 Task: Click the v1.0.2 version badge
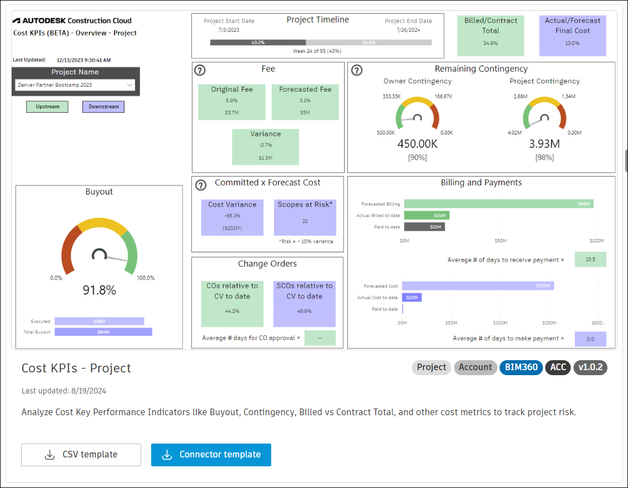(590, 367)
